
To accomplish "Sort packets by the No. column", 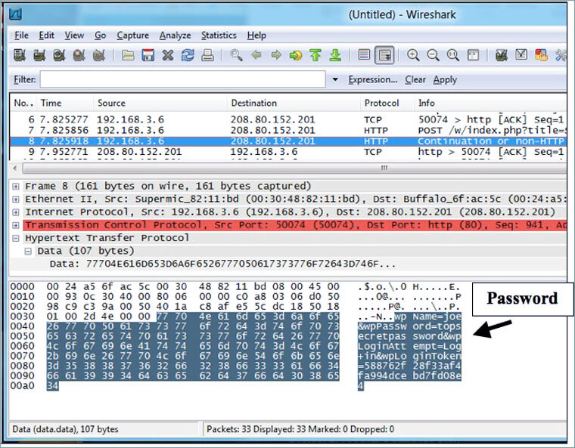I will point(23,103).
